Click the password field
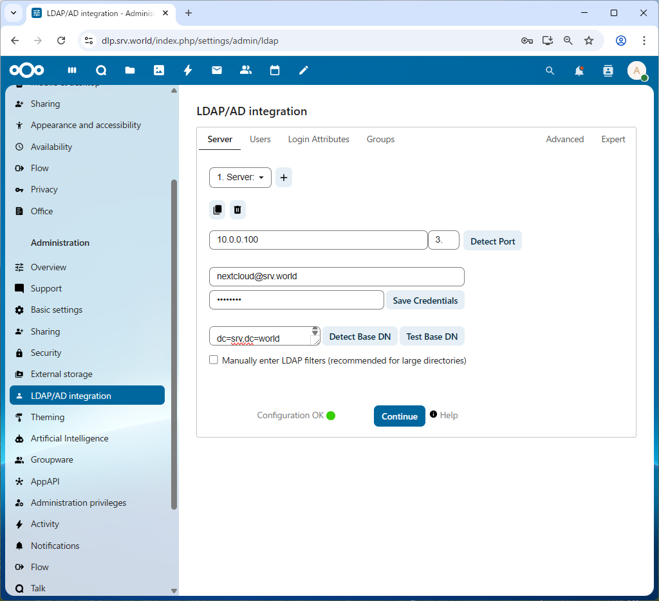The height and width of the screenshot is (601, 659). point(297,300)
